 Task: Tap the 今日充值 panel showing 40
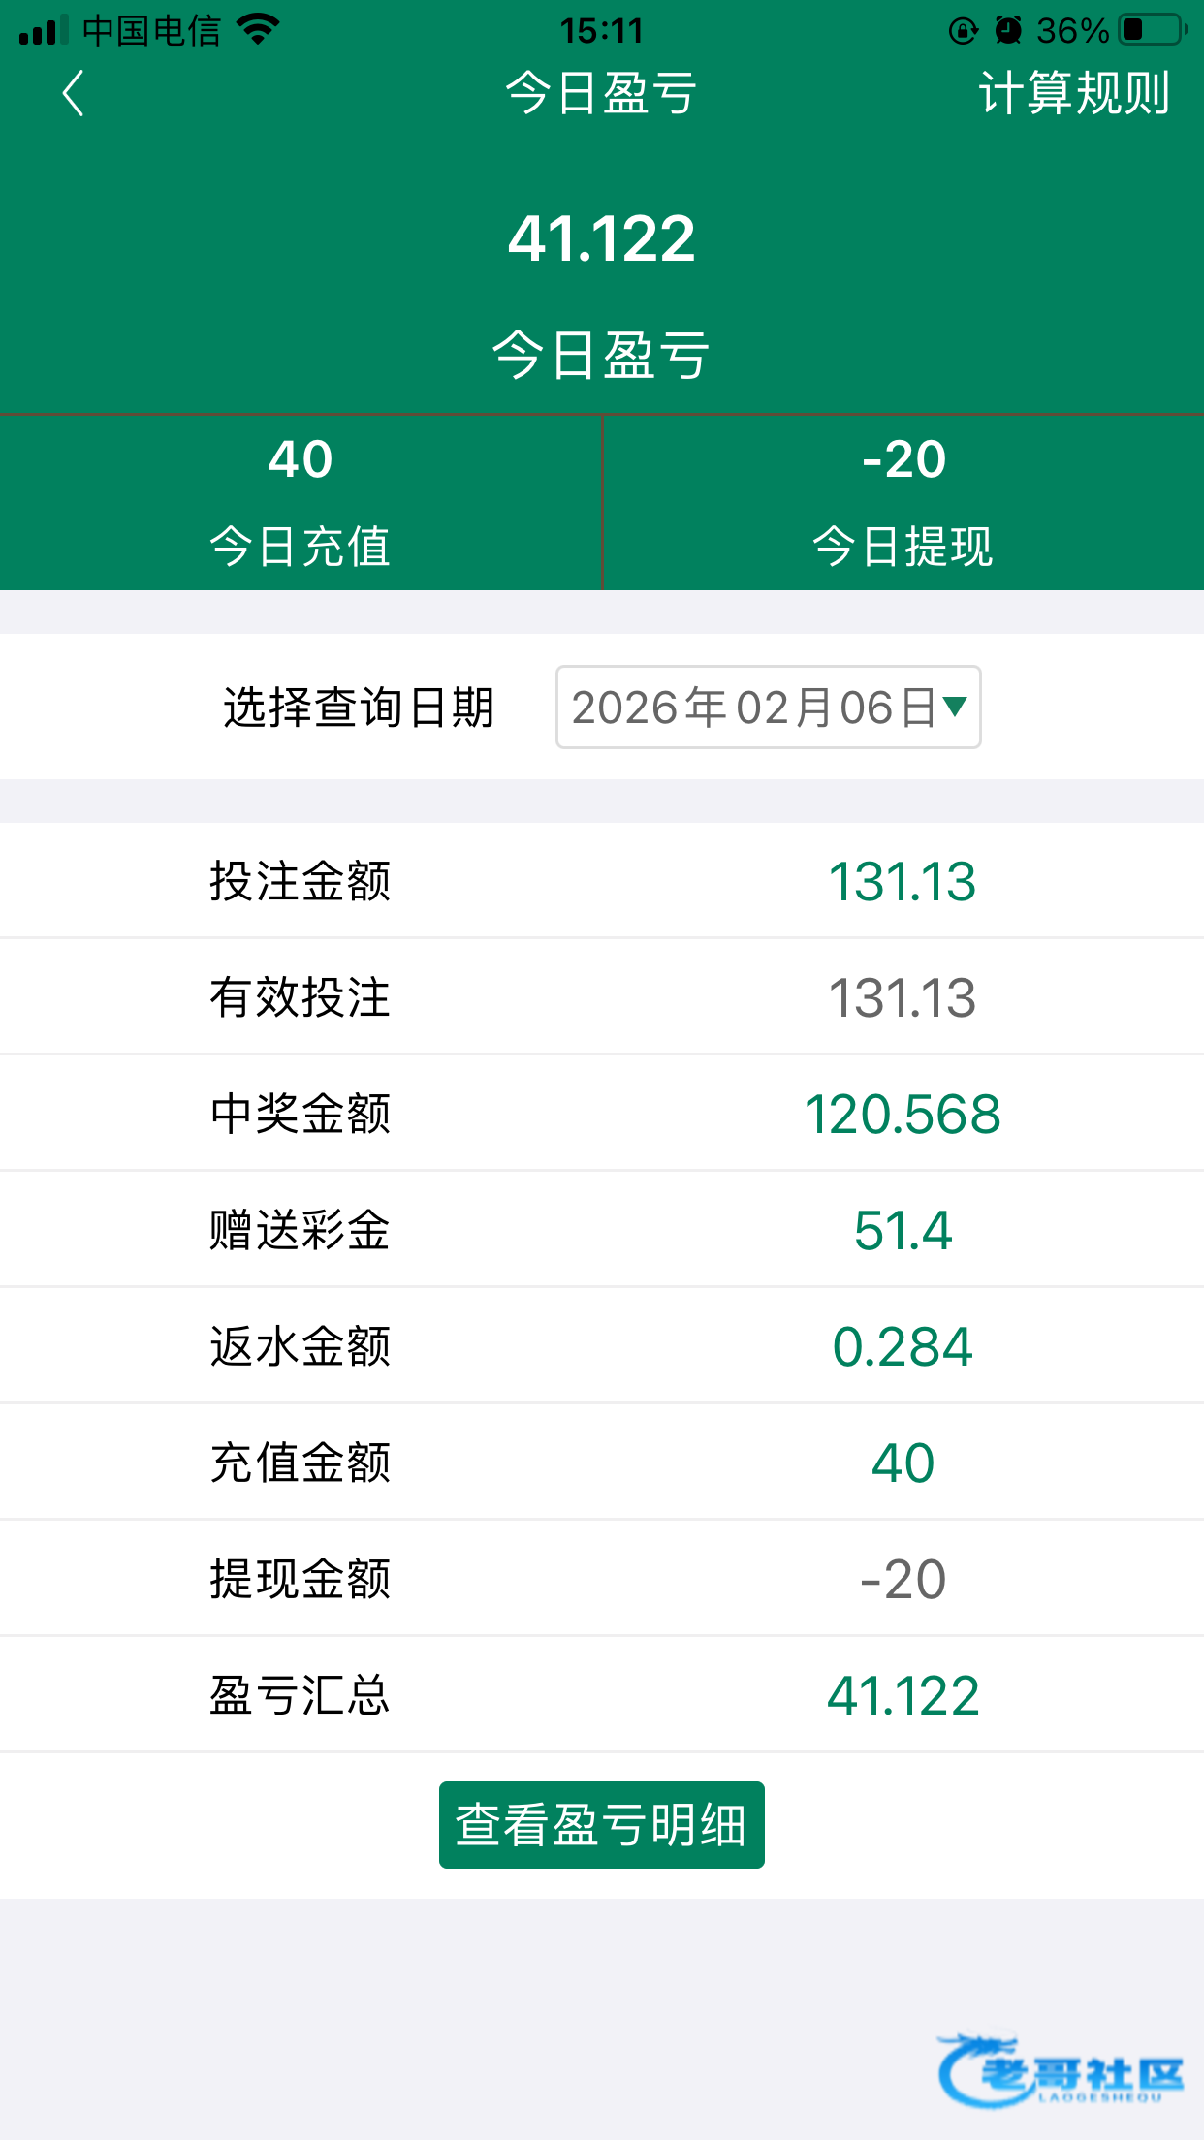tap(301, 502)
